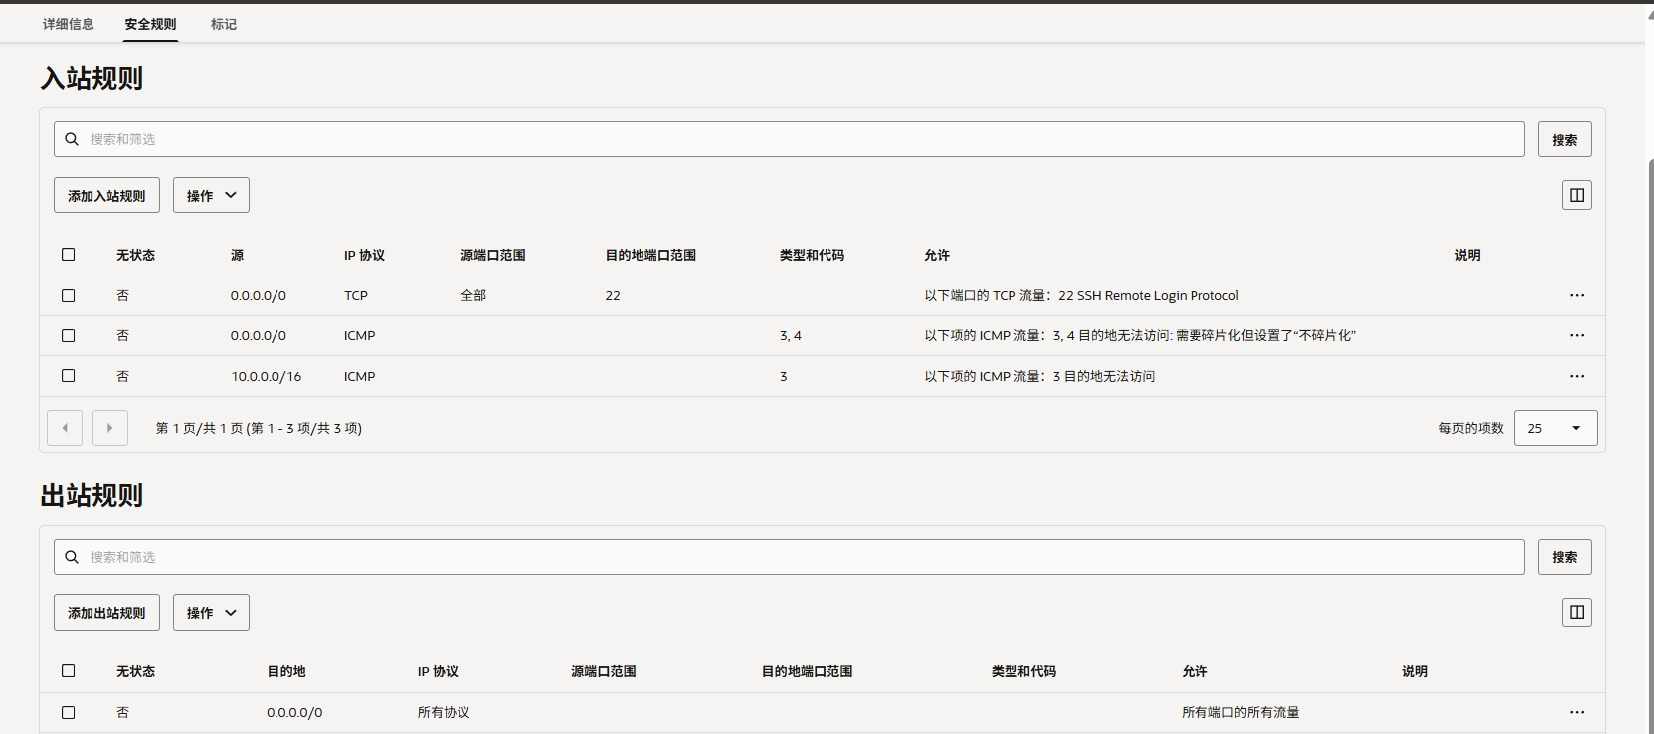Image resolution: width=1654 pixels, height=734 pixels.
Task: Open the three-dot menu for ICMP 3, 4 rule
Action: point(1576,335)
